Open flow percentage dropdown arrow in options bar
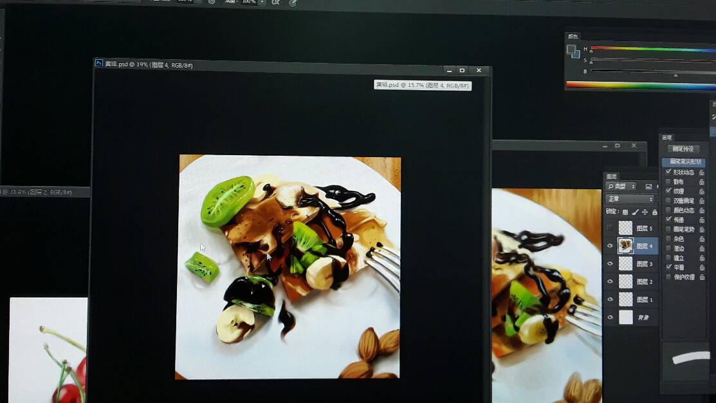The height and width of the screenshot is (403, 716). click(x=262, y=2)
